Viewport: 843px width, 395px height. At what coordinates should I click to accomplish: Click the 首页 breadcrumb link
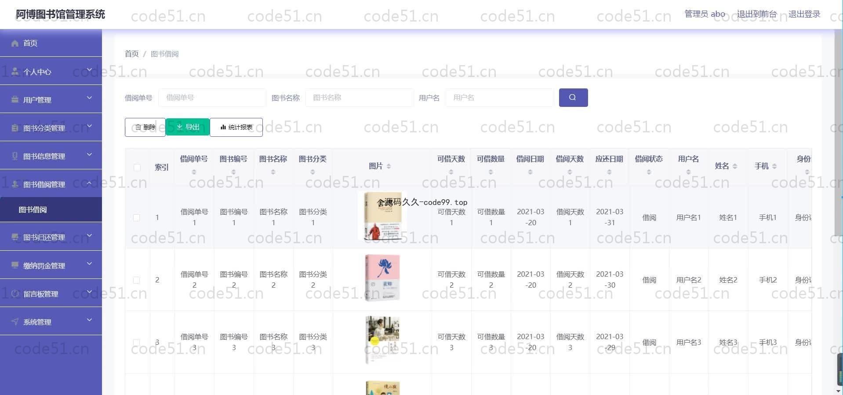tap(132, 54)
